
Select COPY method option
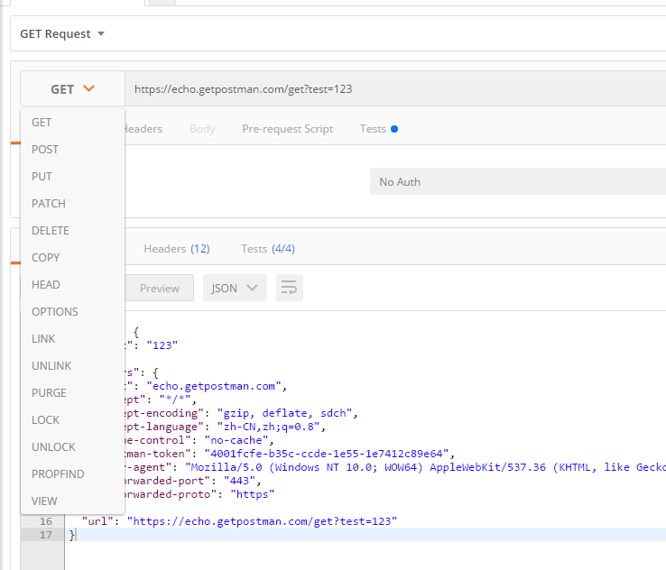pyautogui.click(x=46, y=258)
